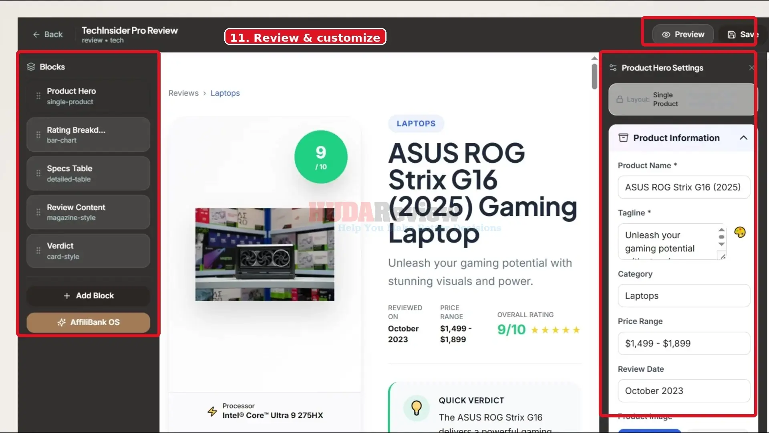Click the Processor lightning bolt icon
769x433 pixels.
212,411
